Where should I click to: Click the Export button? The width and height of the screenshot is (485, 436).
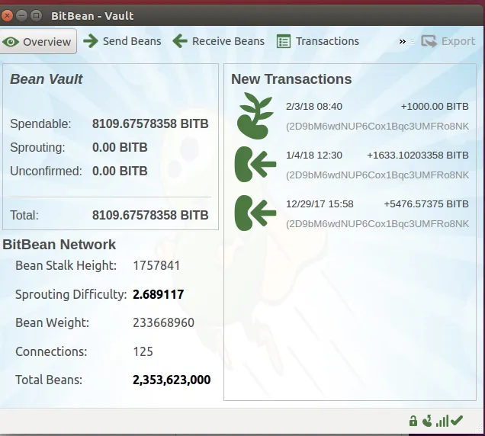[448, 41]
